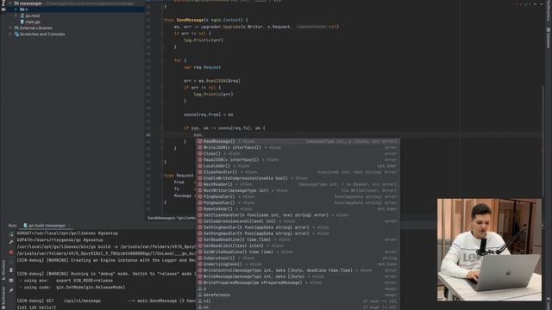The width and height of the screenshot is (552, 310).
Task: Choose ReadJSON(v interface{}) completion suggestion
Action: tap(298, 160)
